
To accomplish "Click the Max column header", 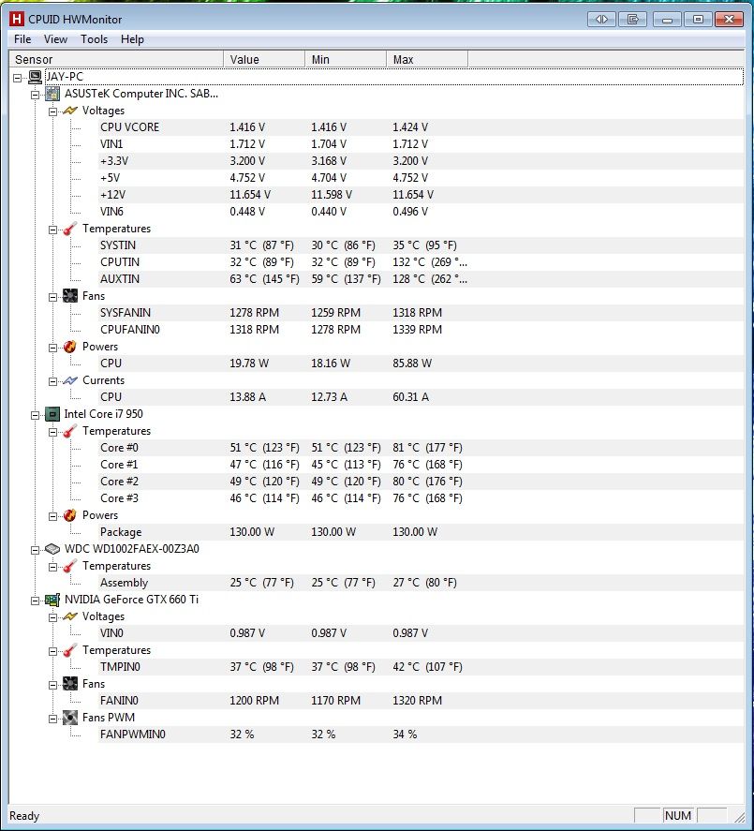I will [x=427, y=59].
